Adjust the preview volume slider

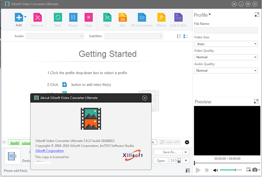click(x=231, y=170)
